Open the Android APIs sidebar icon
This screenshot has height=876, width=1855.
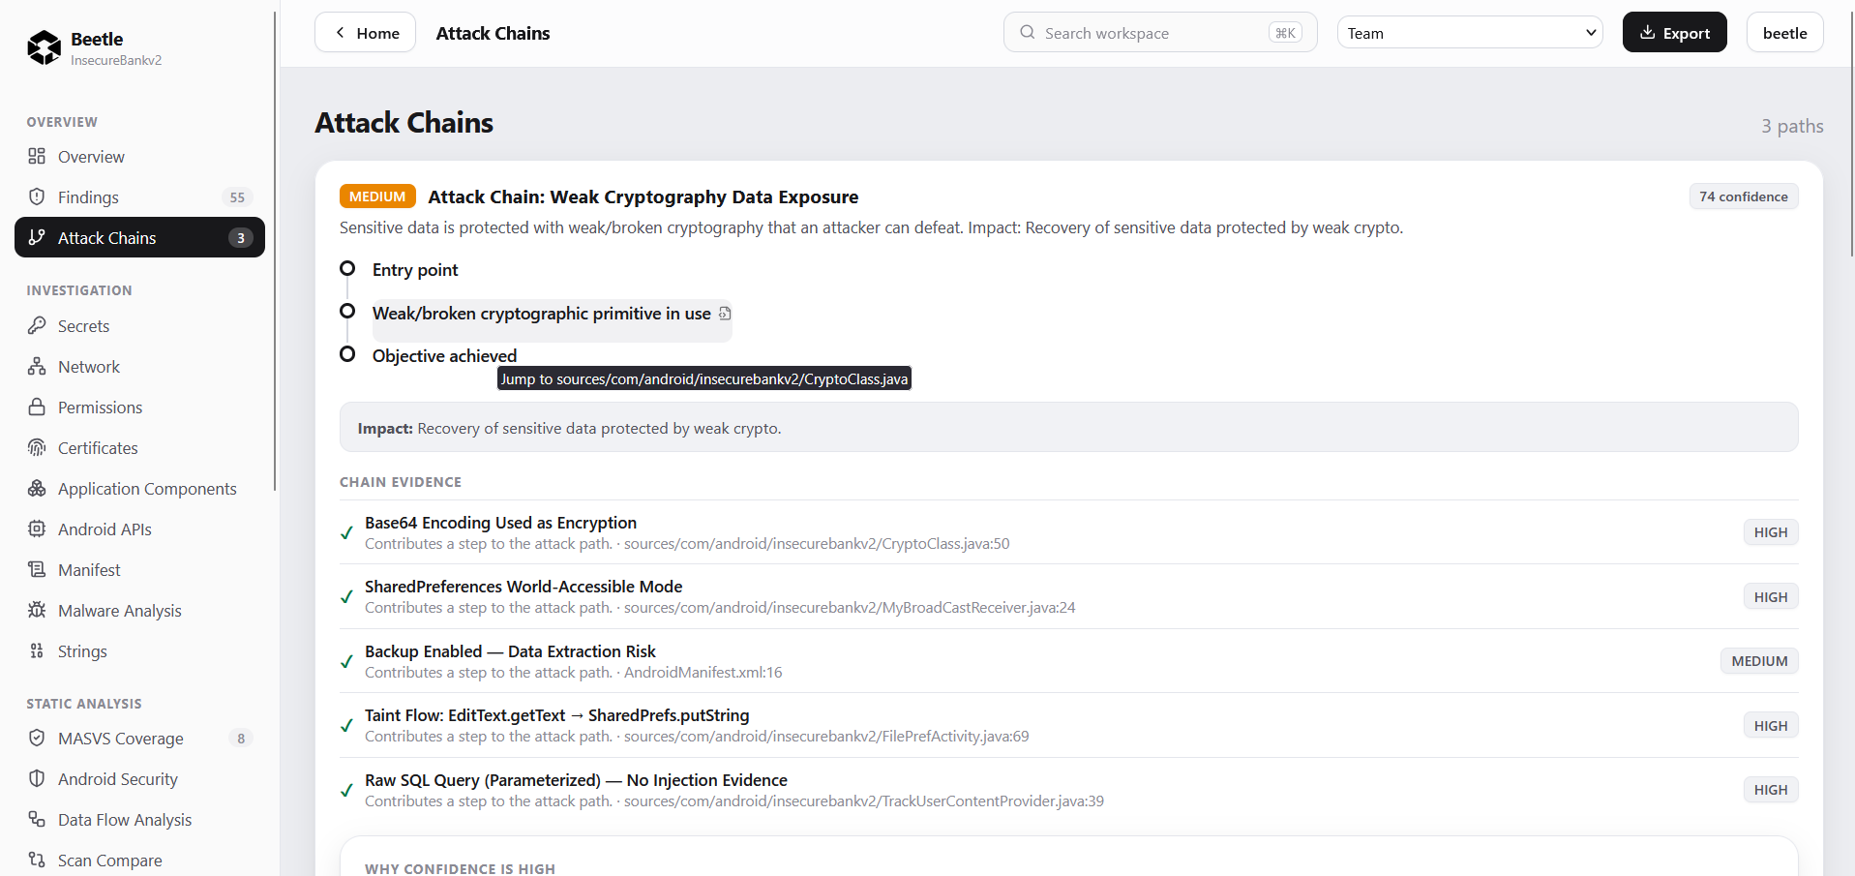point(37,529)
